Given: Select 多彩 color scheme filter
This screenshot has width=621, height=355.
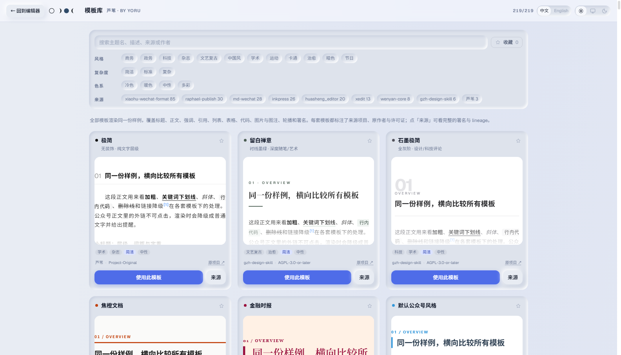Looking at the screenshot, I should point(186,85).
